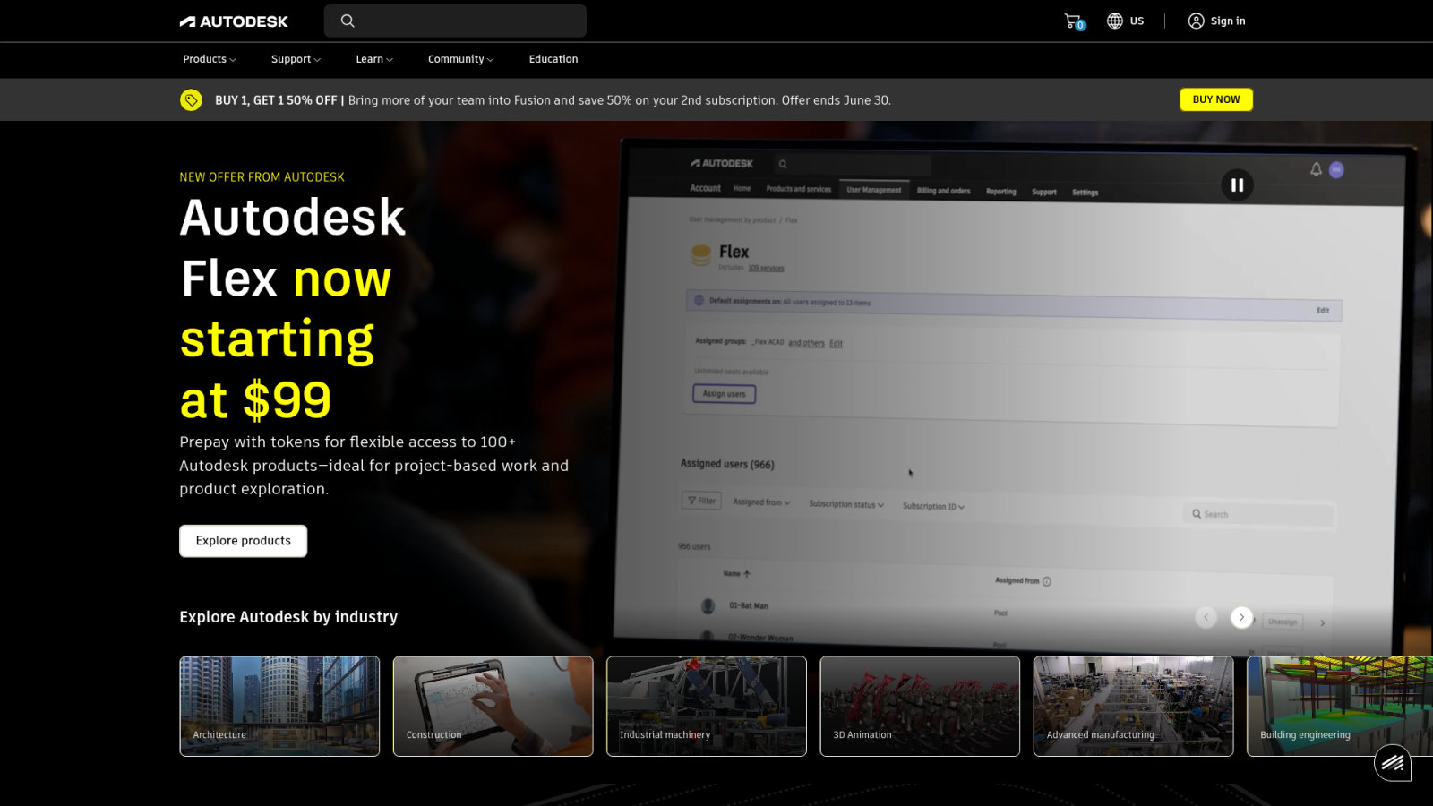Open the Building engineering card

[1340, 707]
